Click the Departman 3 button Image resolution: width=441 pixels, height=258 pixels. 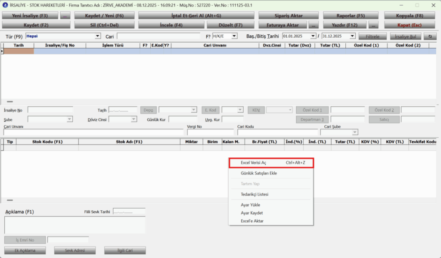click(x=312, y=119)
